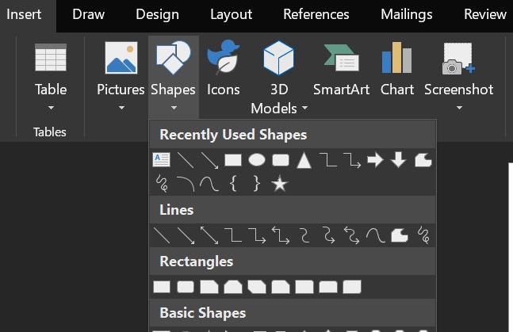
Task: Choose Rounded Corners rectangle under Rectangles
Action: pyautogui.click(x=186, y=287)
